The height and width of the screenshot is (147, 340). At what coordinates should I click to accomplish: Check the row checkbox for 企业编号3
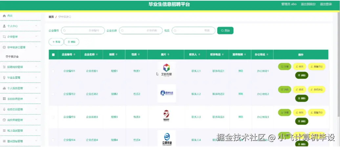coord(53,117)
